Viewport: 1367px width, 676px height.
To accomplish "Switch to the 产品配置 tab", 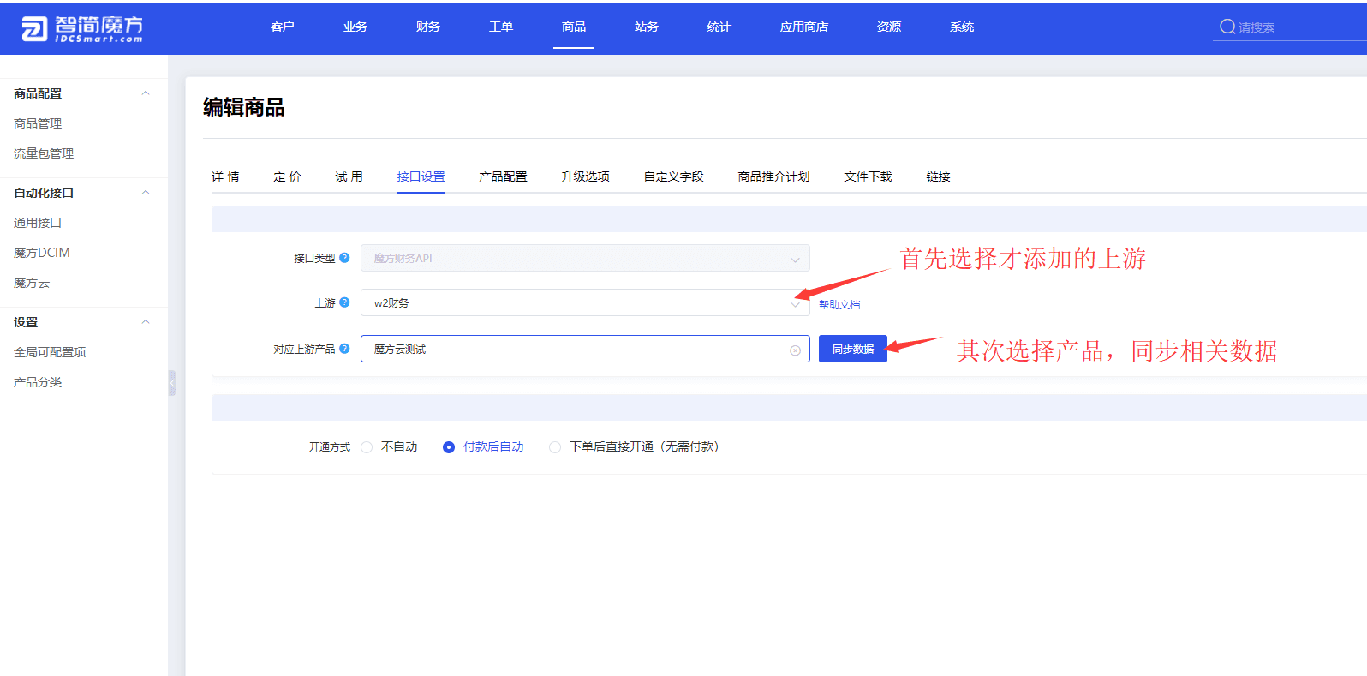I will pyautogui.click(x=503, y=176).
